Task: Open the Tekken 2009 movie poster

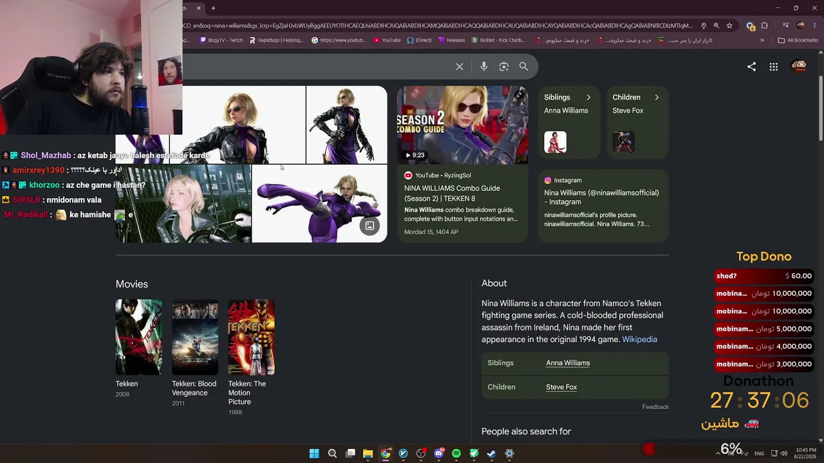Action: tap(139, 337)
